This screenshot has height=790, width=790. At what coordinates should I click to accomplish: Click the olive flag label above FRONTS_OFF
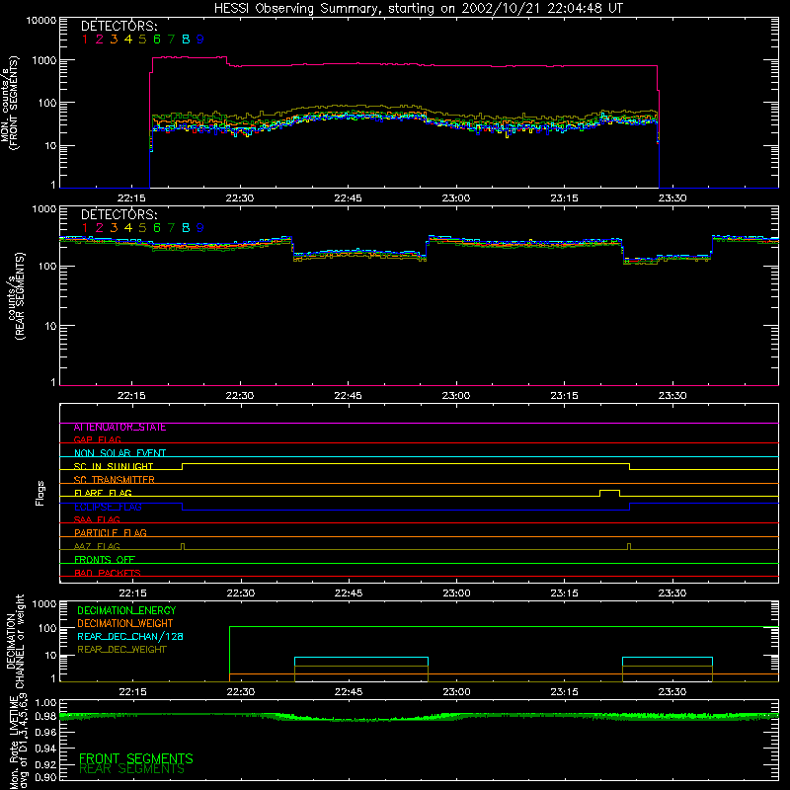[97, 546]
